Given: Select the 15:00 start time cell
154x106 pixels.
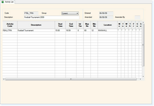Looking at the screenshot, I should click(60, 30).
